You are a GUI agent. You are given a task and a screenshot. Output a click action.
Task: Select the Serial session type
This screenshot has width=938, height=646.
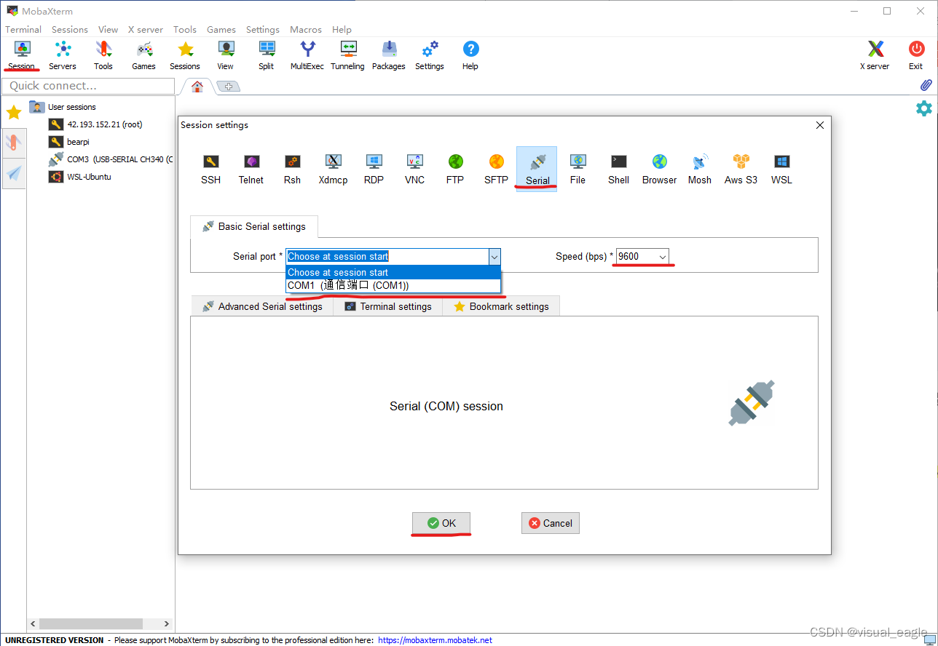[537, 170]
